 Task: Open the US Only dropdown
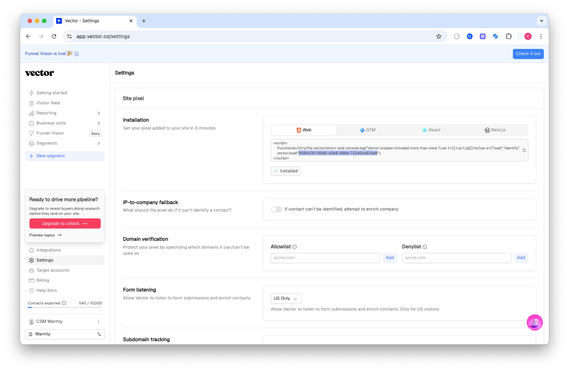286,299
